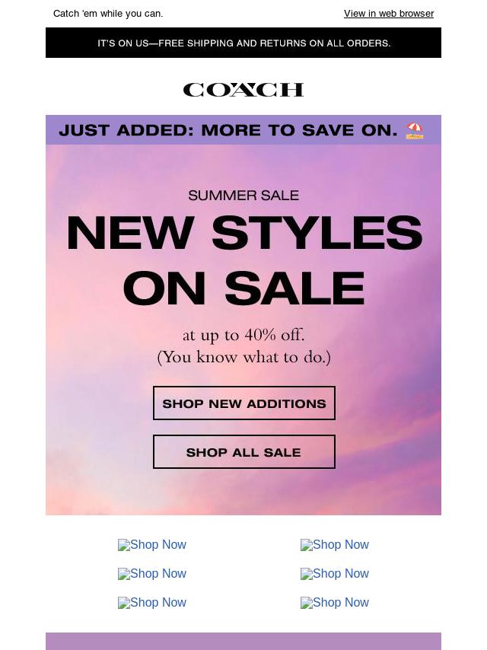Click the '(You know what to do.)' text

[x=243, y=357]
